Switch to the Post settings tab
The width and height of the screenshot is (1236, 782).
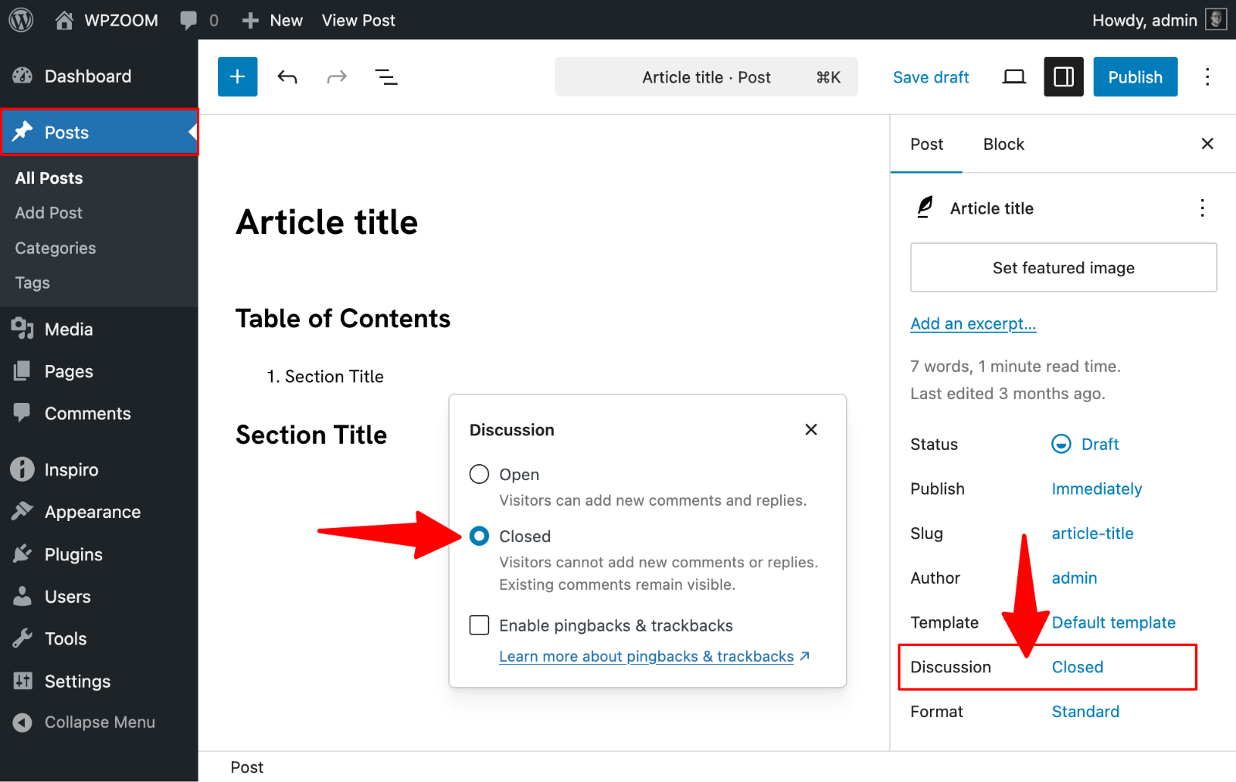[x=926, y=144]
